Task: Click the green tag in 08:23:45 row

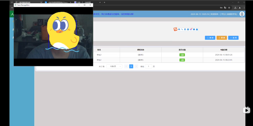Action: 182,60
